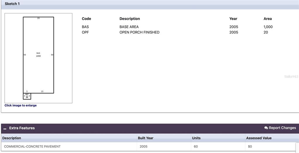
Task: Click the 60 units cell
Action: click(x=196, y=147)
